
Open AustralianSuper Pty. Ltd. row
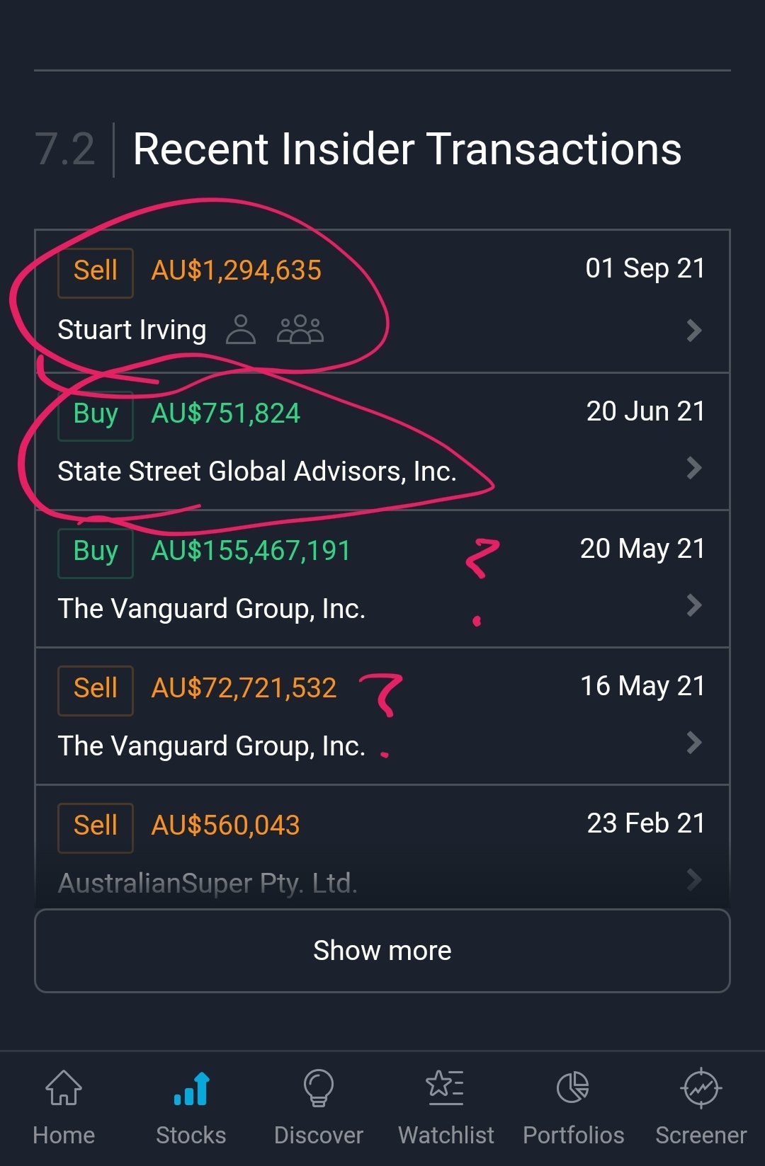(x=208, y=883)
